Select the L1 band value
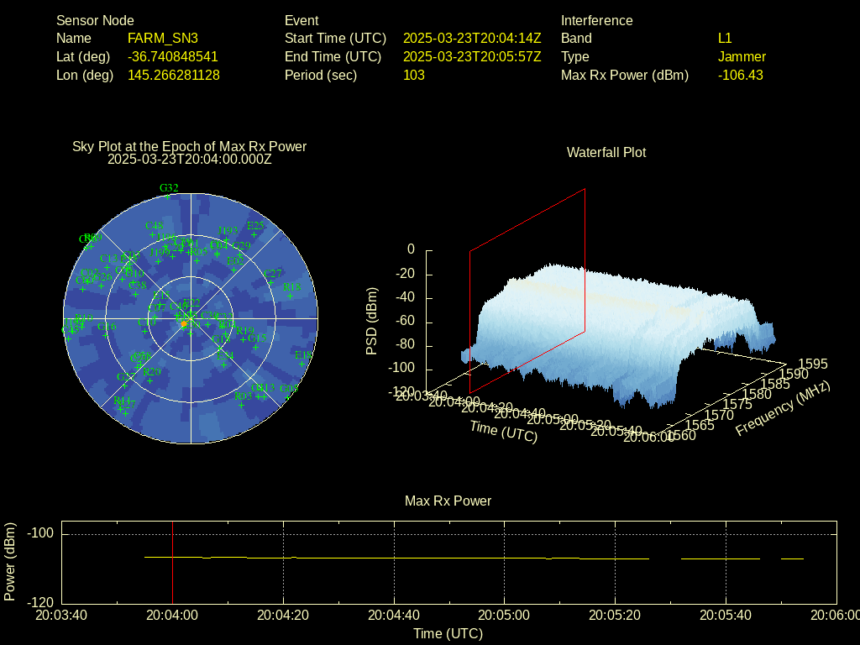This screenshot has width=860, height=645. pos(725,39)
